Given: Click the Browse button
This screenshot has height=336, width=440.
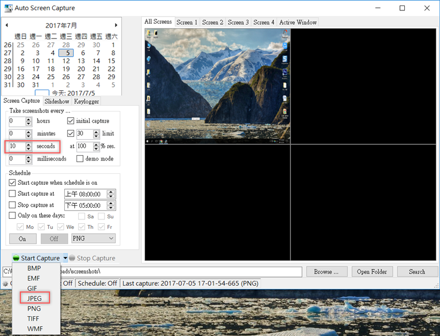Looking at the screenshot, I should pos(330,272).
